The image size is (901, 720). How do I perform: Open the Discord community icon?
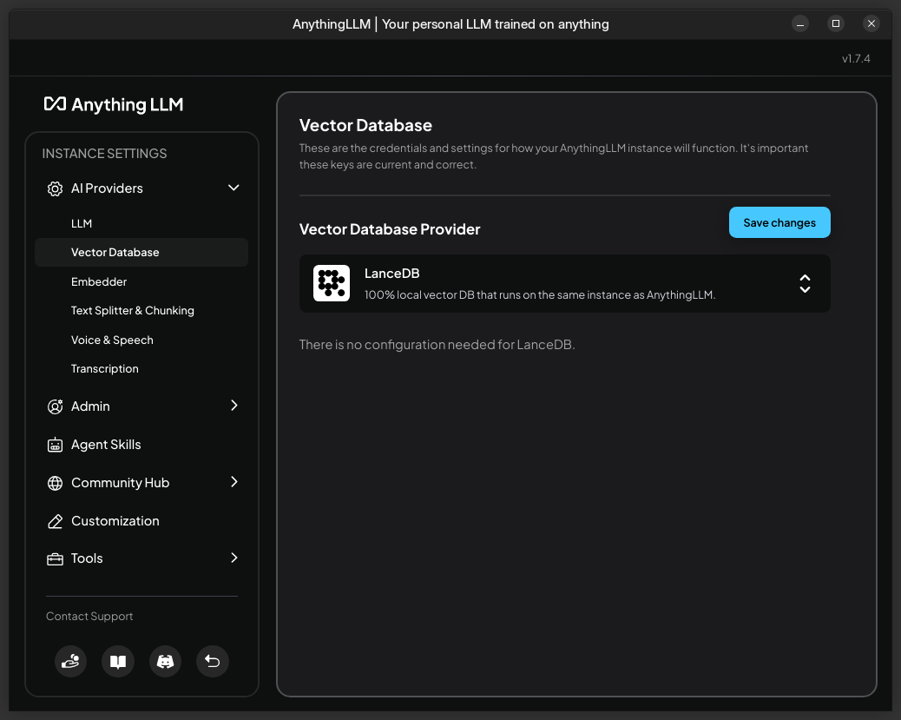[165, 662]
